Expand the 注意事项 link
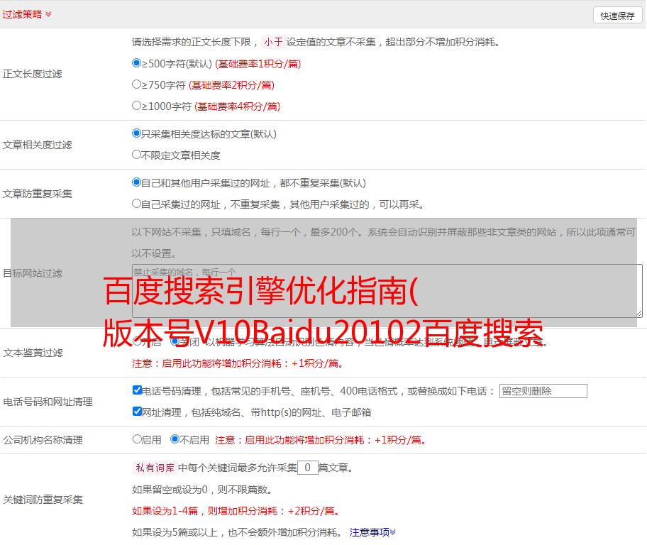Viewport: 647px width, 545px height. coord(372,533)
